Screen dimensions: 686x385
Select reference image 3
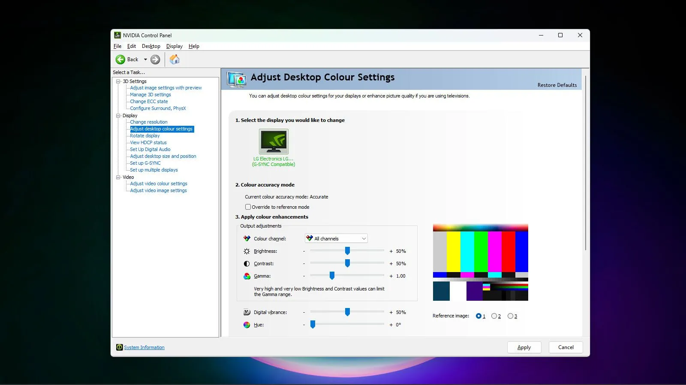(x=510, y=316)
